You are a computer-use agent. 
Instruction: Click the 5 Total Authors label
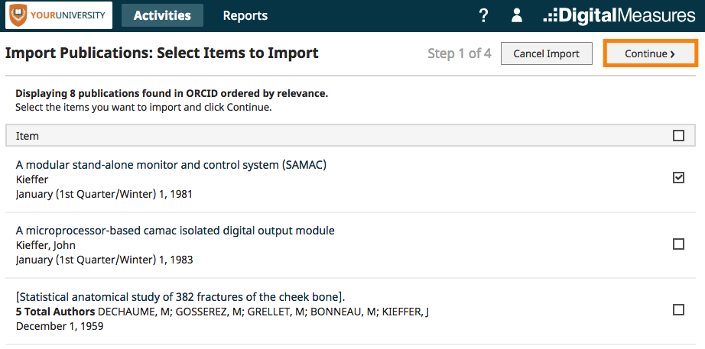tap(55, 312)
